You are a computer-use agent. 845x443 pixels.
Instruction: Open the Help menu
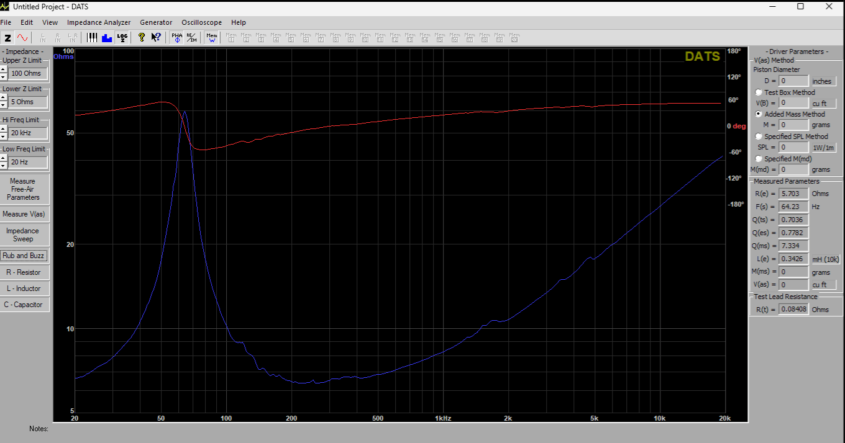pyautogui.click(x=238, y=22)
